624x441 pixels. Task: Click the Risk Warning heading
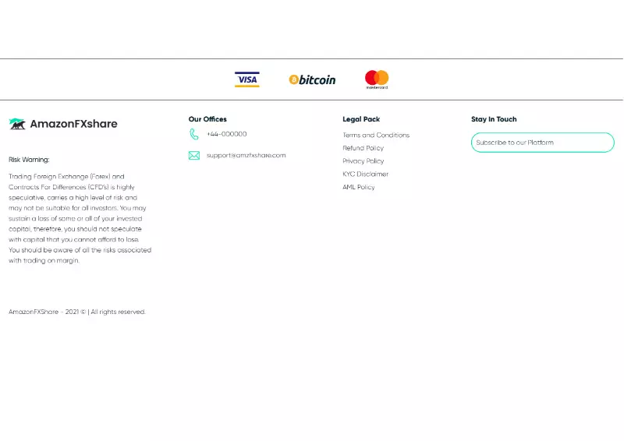(29, 160)
